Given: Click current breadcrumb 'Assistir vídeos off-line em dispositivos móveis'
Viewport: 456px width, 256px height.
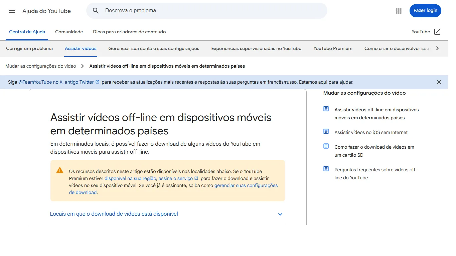Looking at the screenshot, I should (x=167, y=66).
